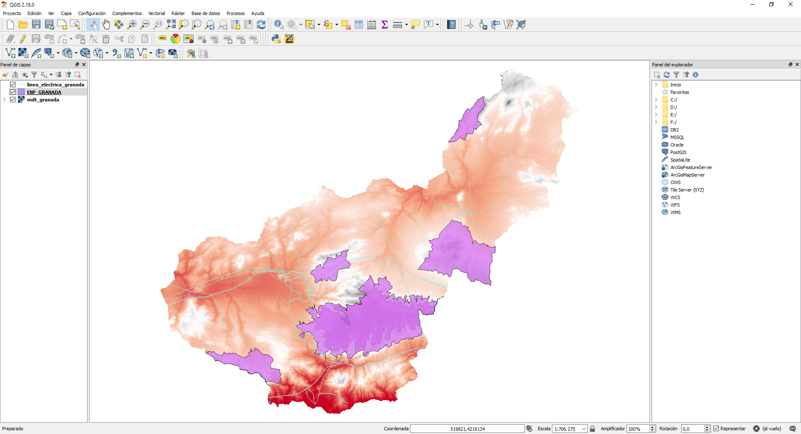
Task: Expand the C:/ drive in explorer panel
Action: point(656,100)
